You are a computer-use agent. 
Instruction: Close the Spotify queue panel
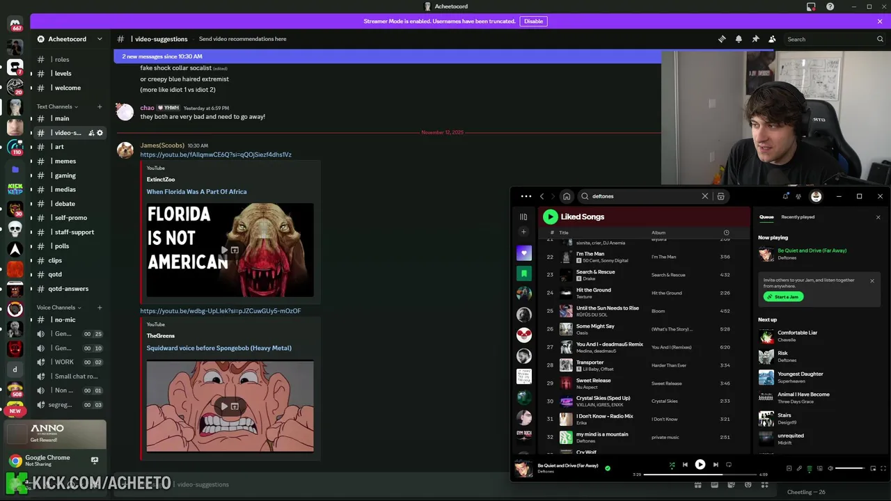[878, 217]
